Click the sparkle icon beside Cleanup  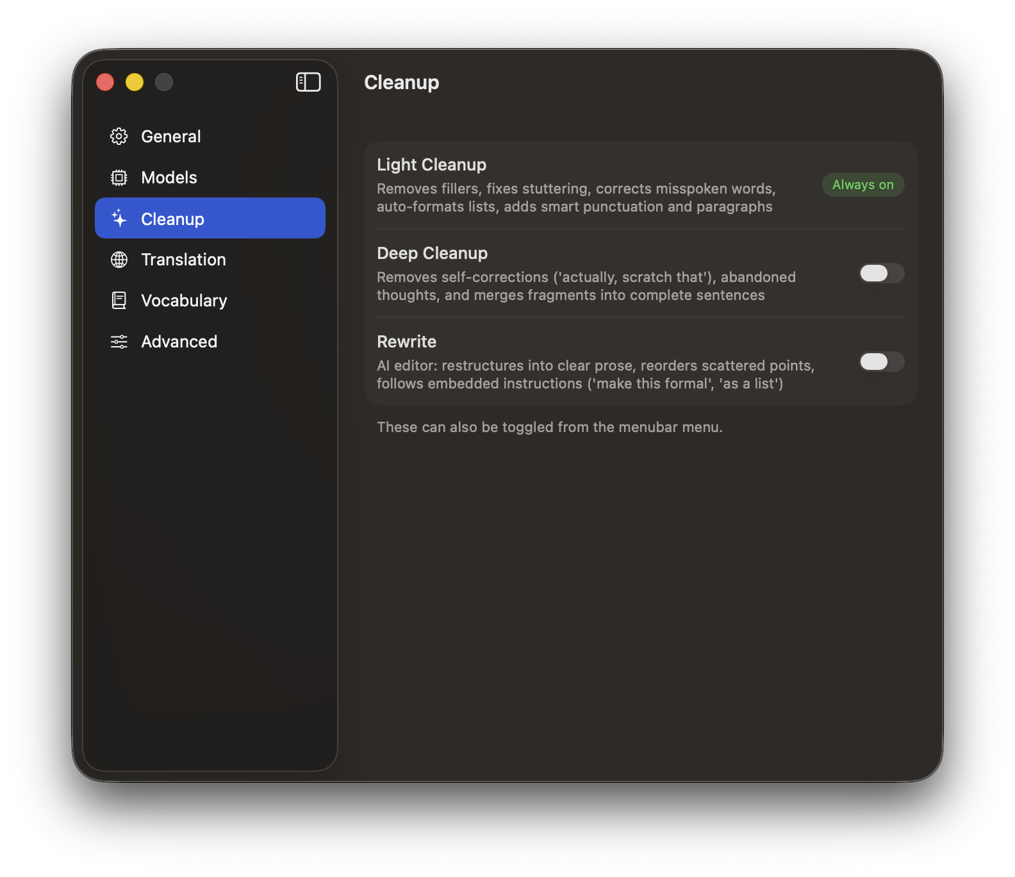click(x=119, y=219)
